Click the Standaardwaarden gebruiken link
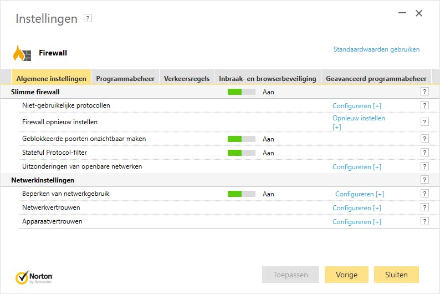 click(x=376, y=49)
